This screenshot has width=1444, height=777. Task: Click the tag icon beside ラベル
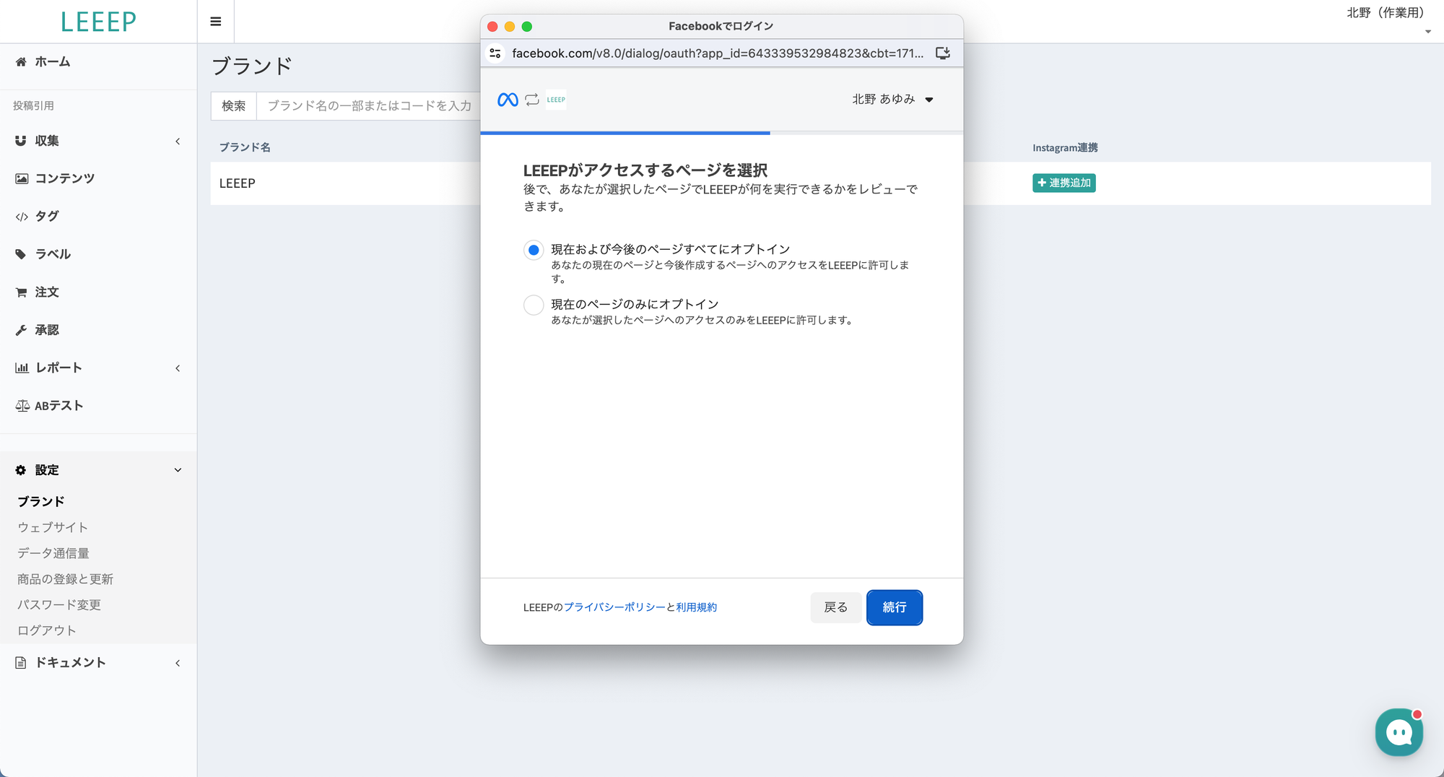[21, 254]
